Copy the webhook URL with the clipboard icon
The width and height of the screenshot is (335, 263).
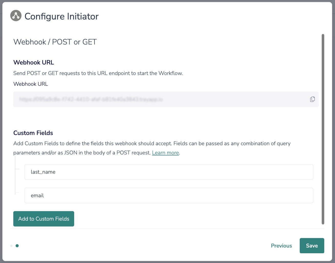[312, 99]
